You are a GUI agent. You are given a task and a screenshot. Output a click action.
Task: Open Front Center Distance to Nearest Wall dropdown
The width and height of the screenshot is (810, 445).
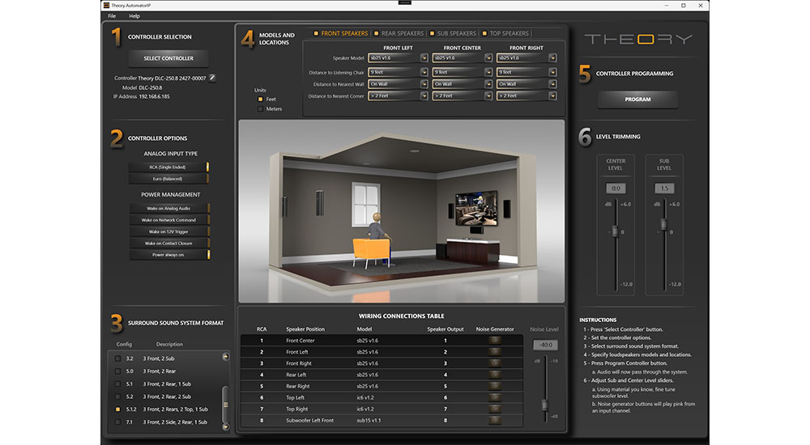463,84
